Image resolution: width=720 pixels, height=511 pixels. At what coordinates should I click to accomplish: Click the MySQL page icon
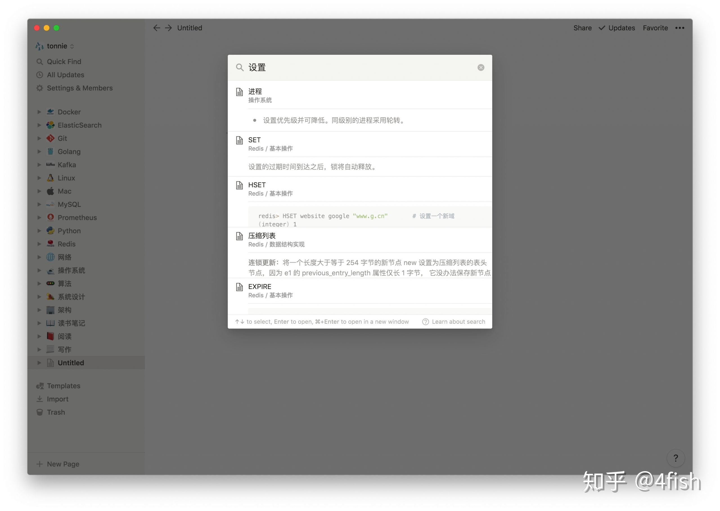point(50,204)
